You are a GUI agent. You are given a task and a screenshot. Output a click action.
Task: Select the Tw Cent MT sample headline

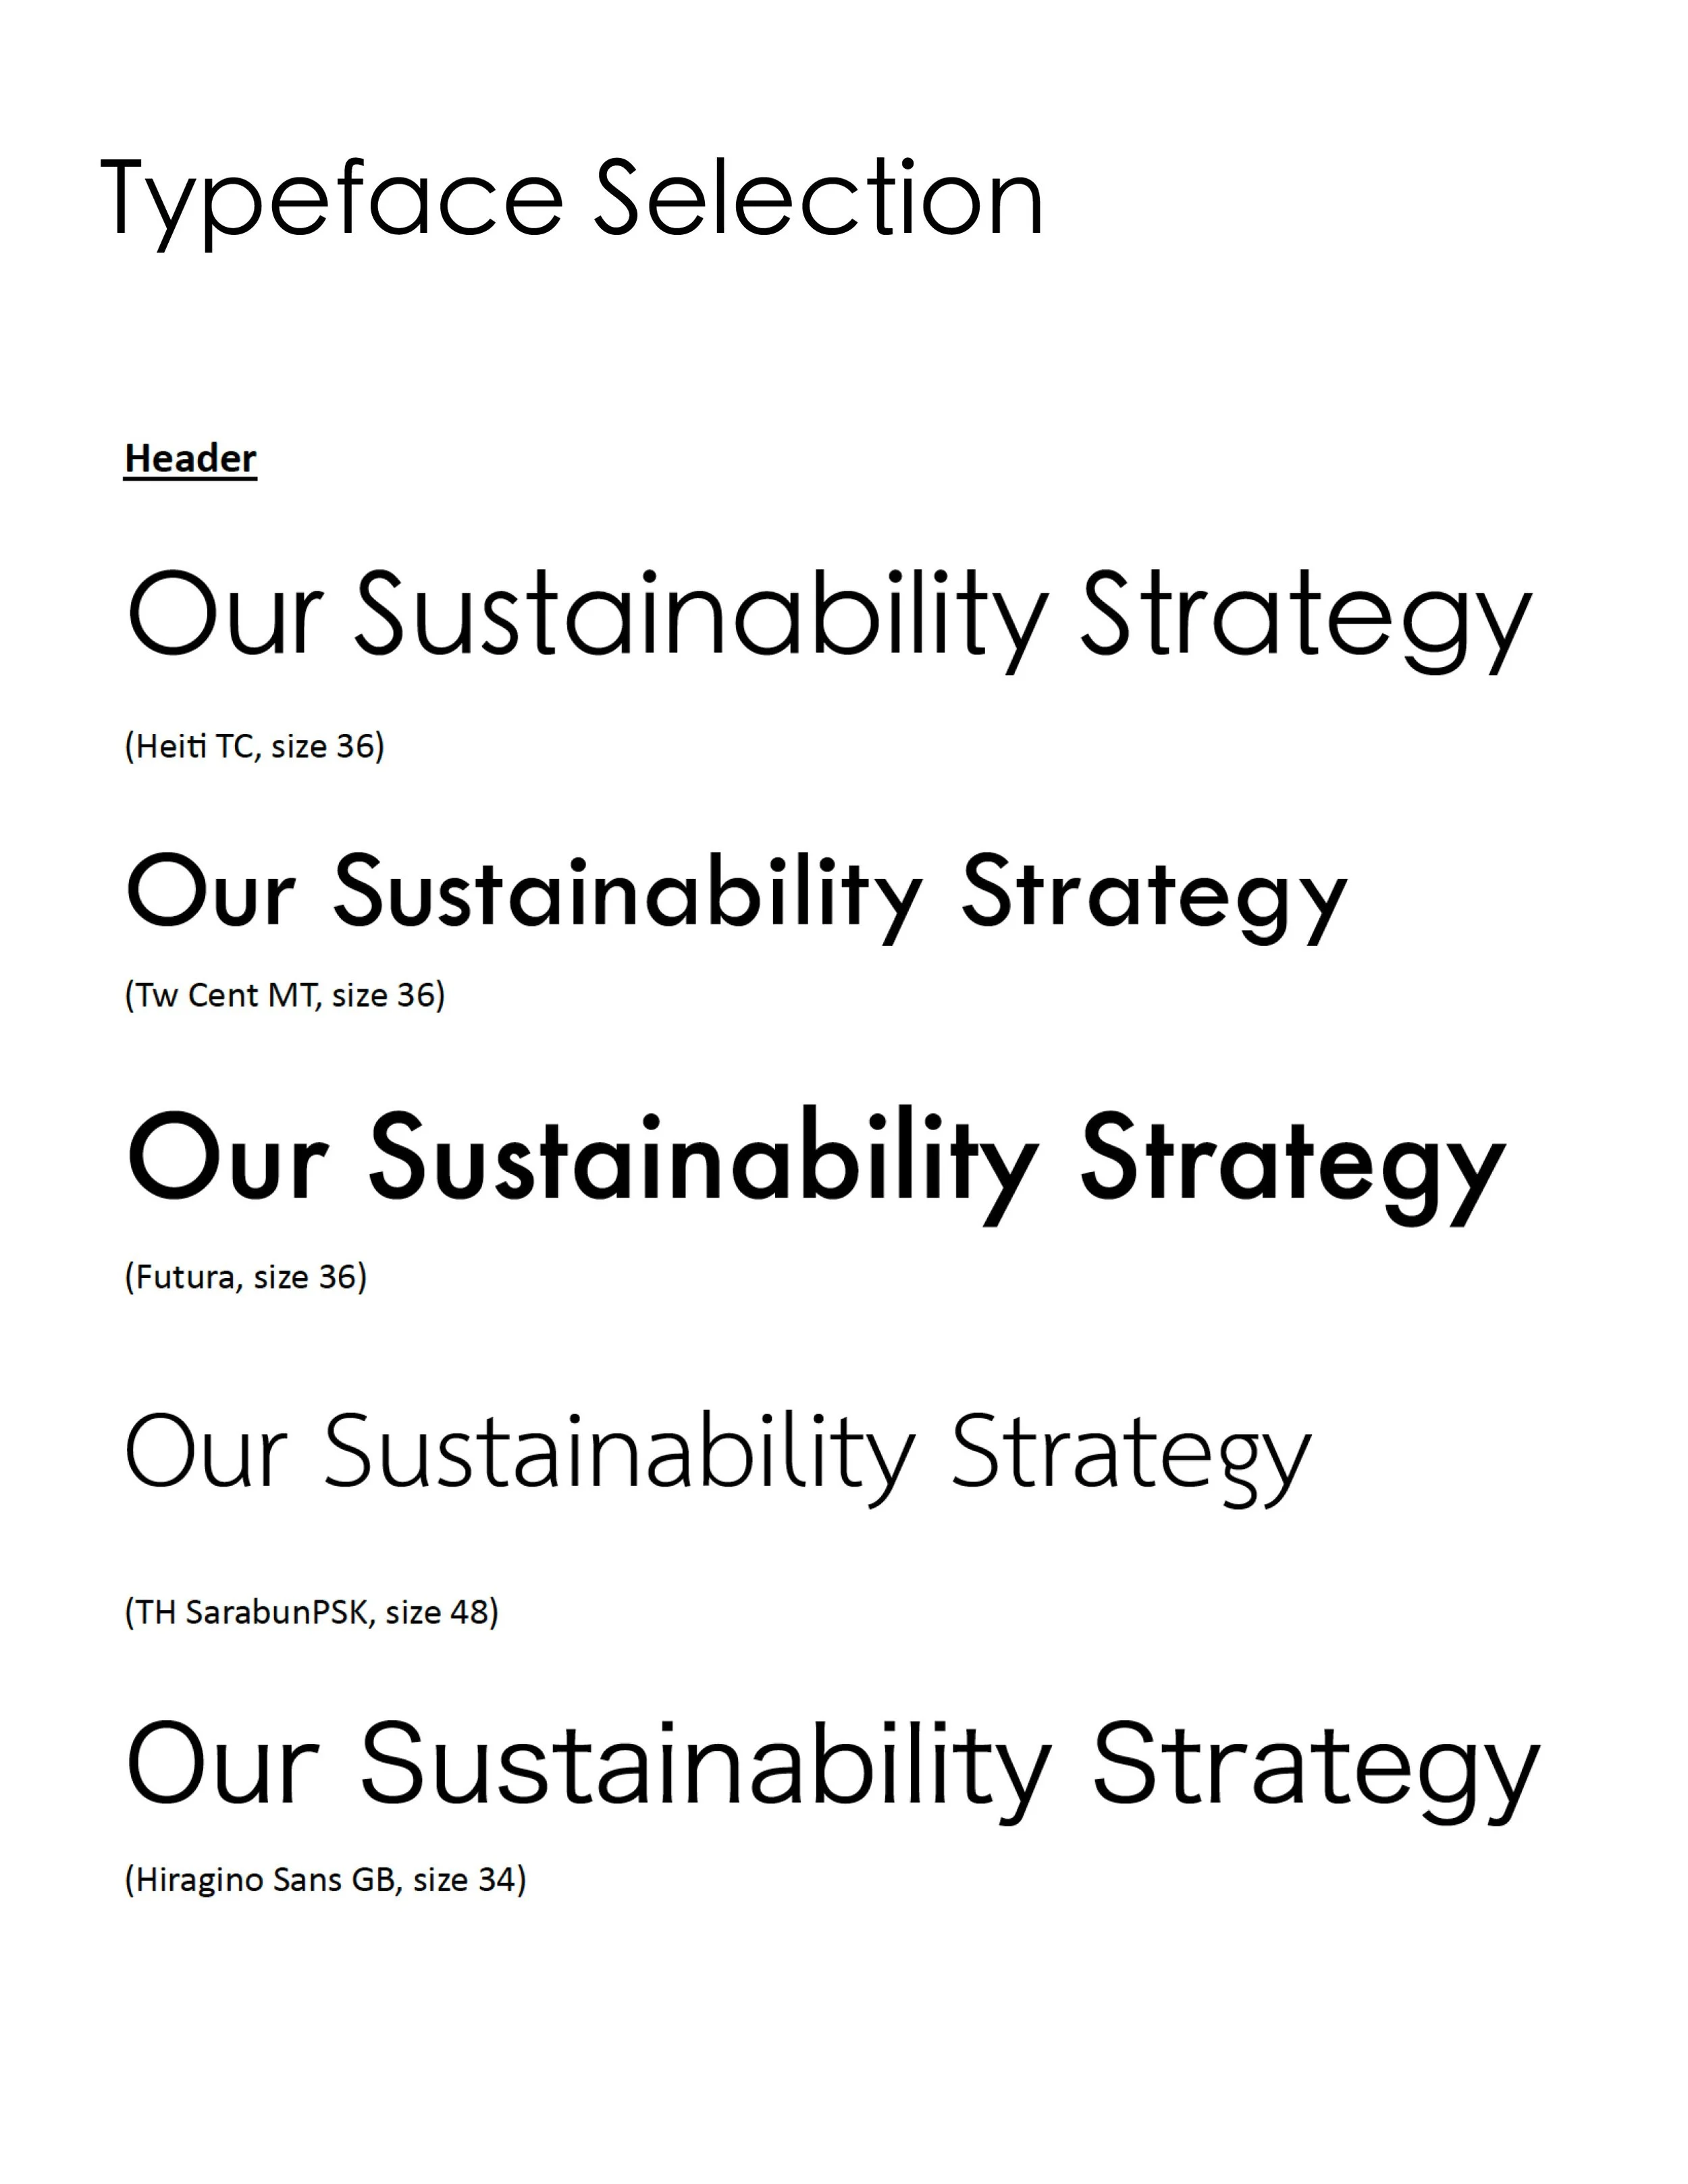tap(737, 896)
